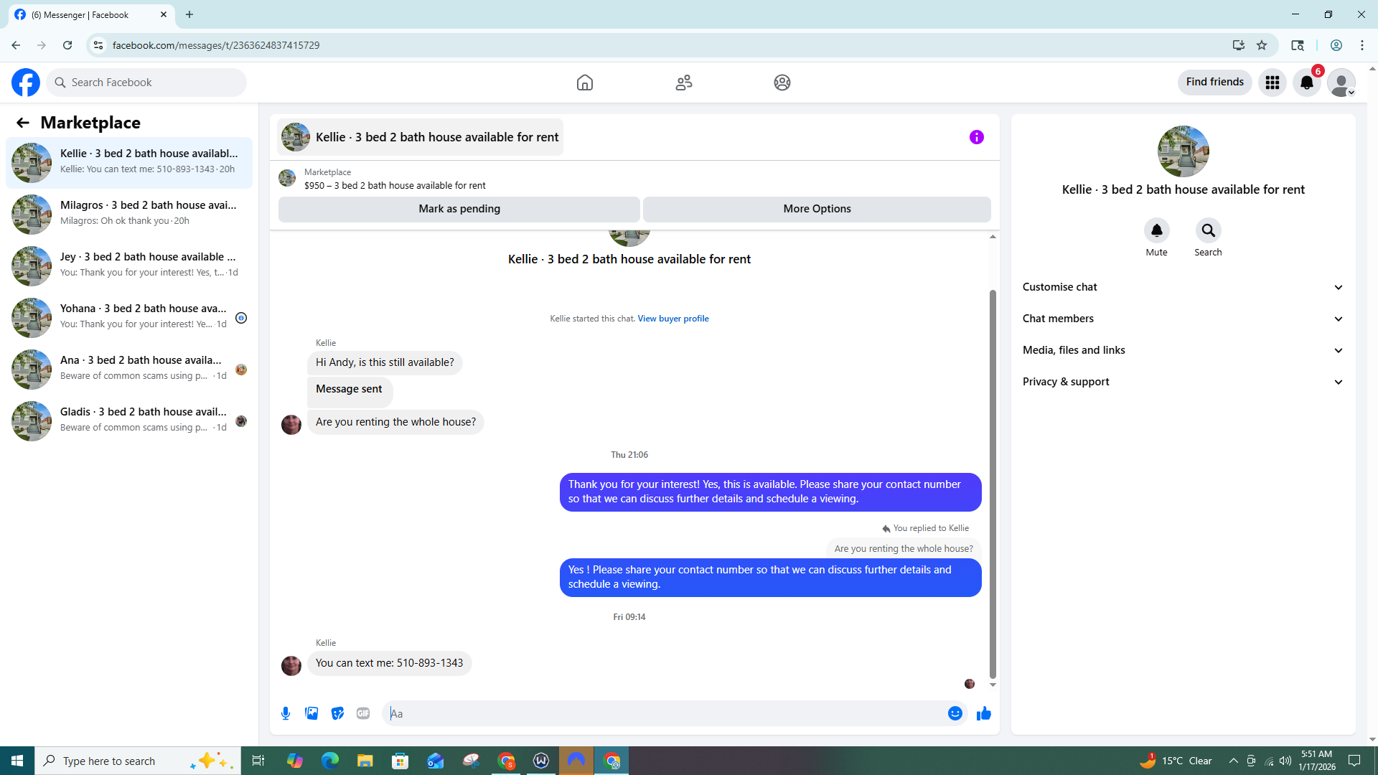Open the sticker picker icon
Screen dimensions: 1378x775
(x=337, y=713)
